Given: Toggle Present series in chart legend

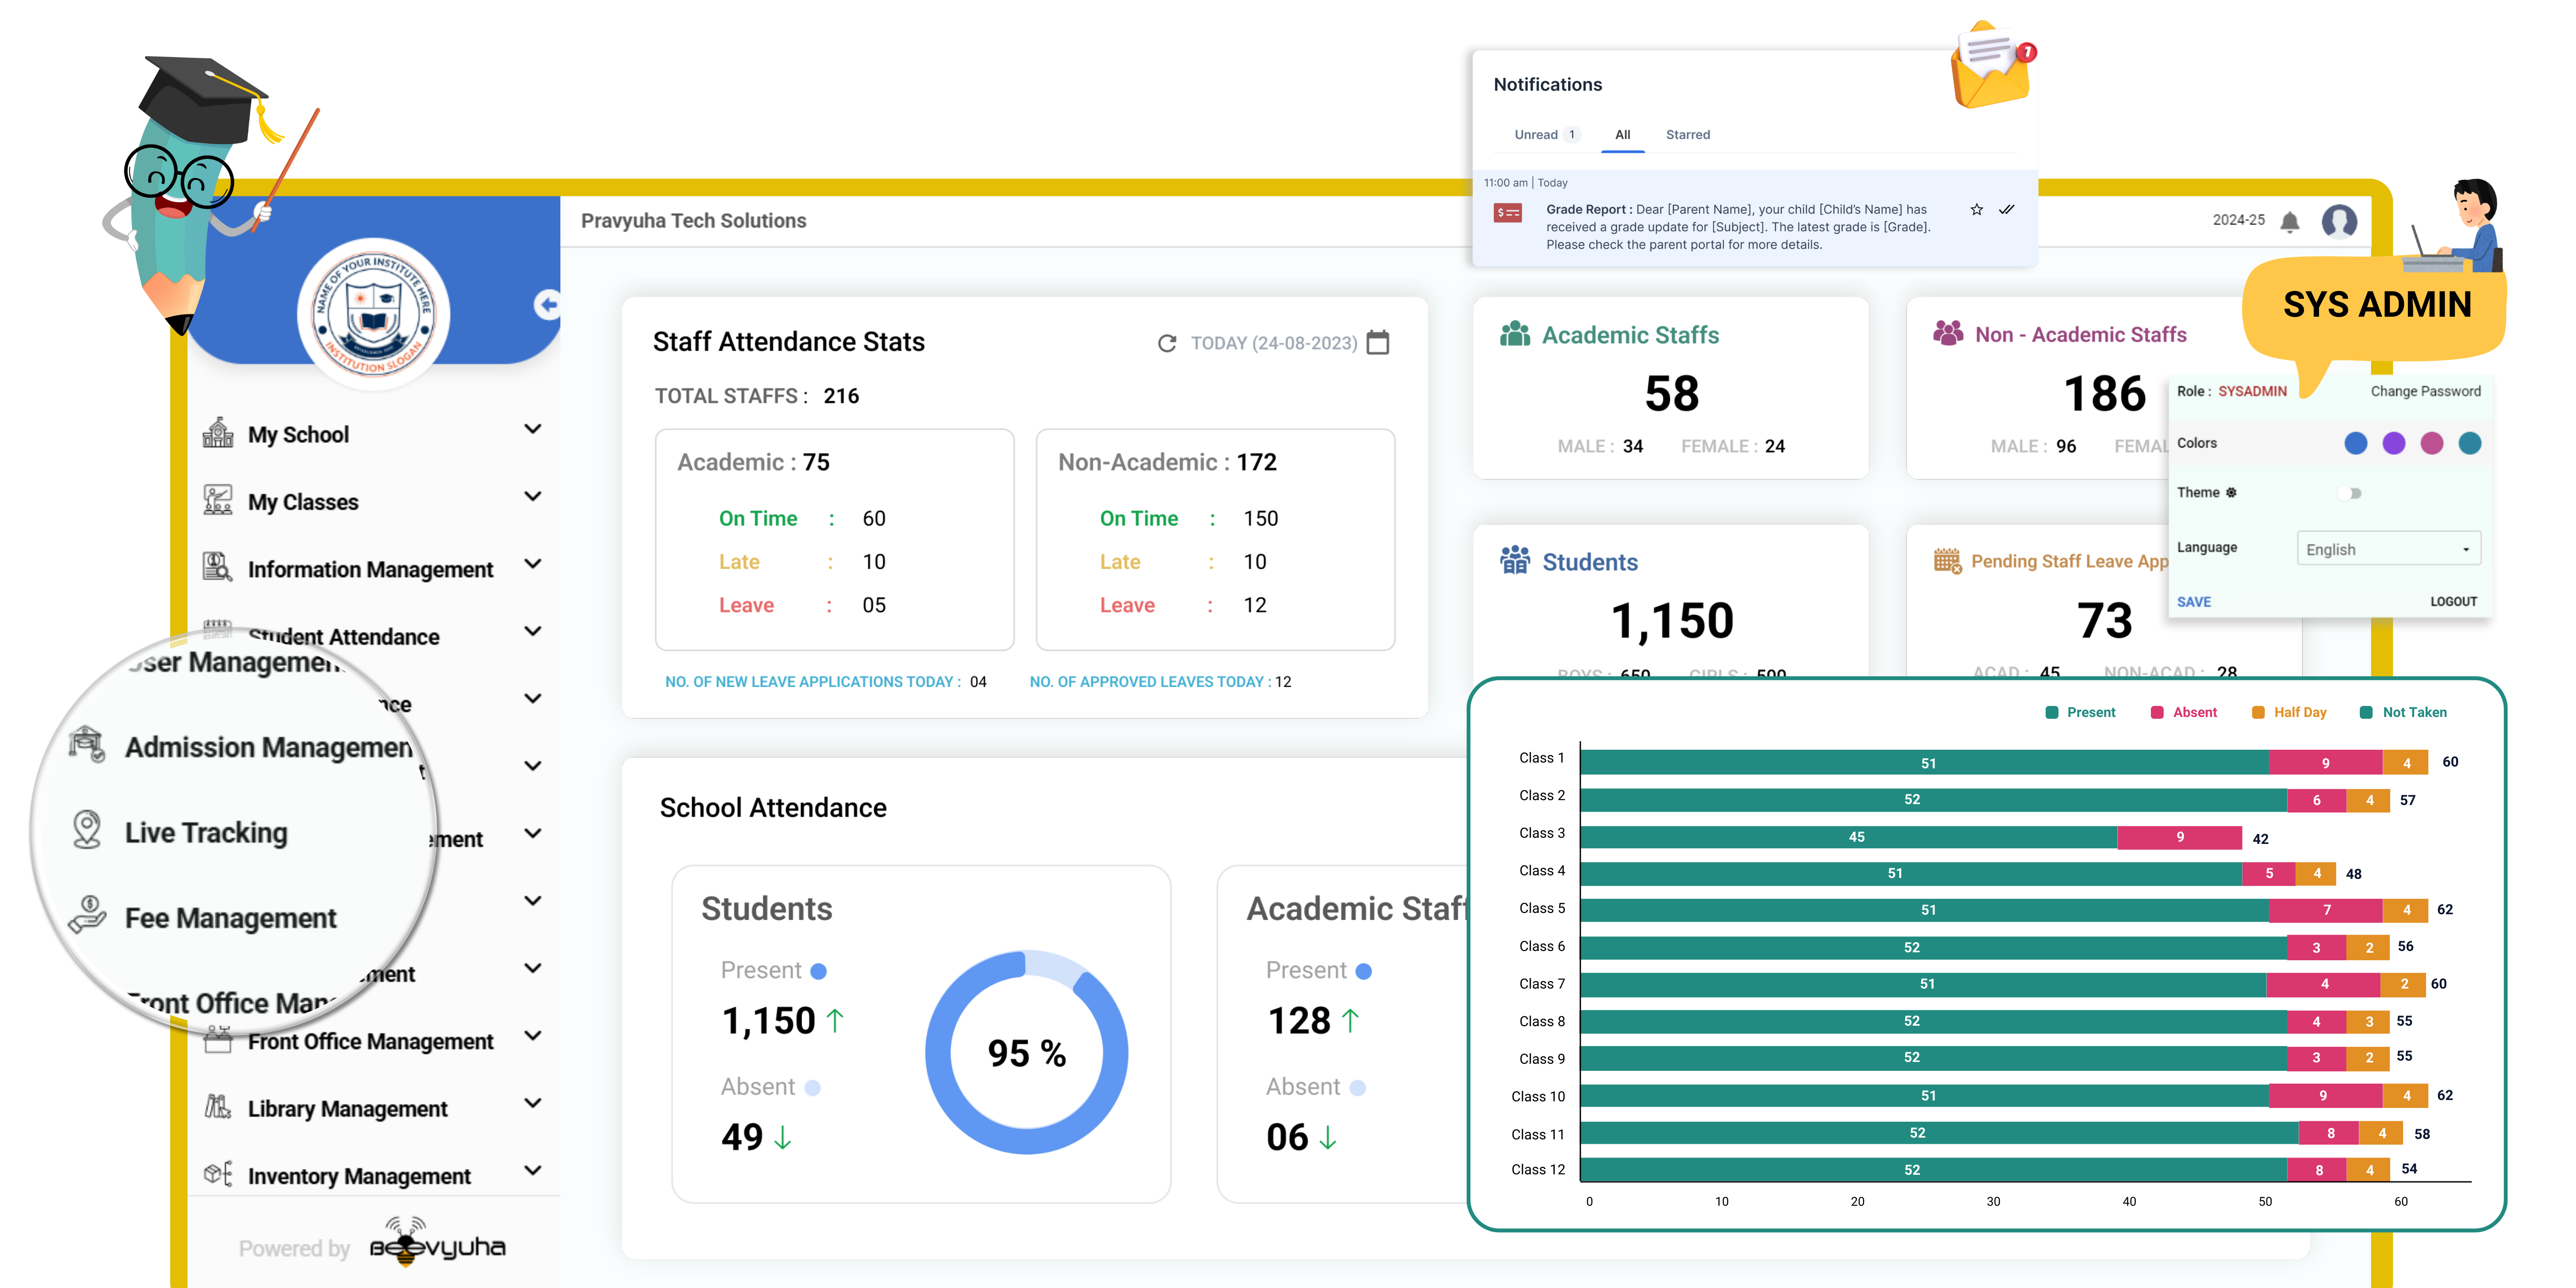Looking at the screenshot, I should [2080, 712].
